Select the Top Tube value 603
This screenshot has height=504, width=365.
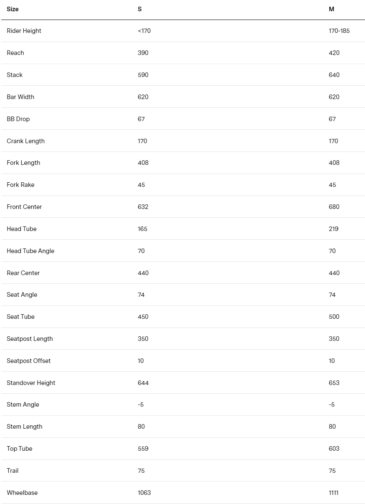coord(334,449)
